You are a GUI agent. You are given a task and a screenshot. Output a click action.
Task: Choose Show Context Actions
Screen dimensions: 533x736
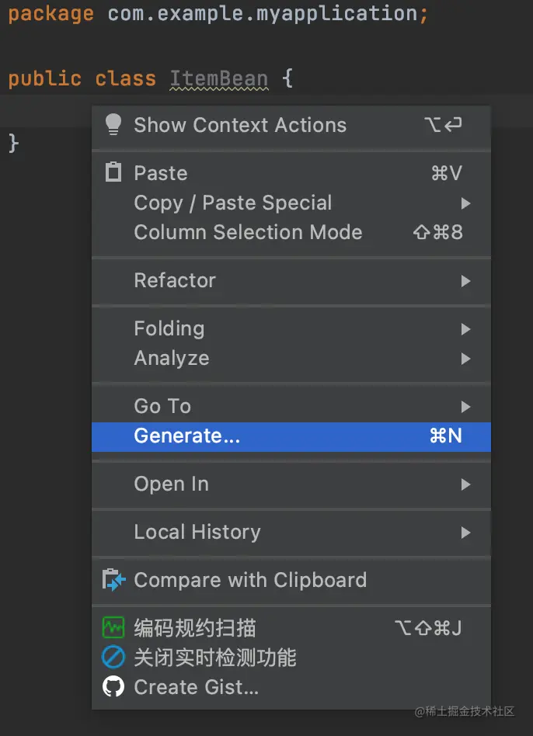point(291,125)
